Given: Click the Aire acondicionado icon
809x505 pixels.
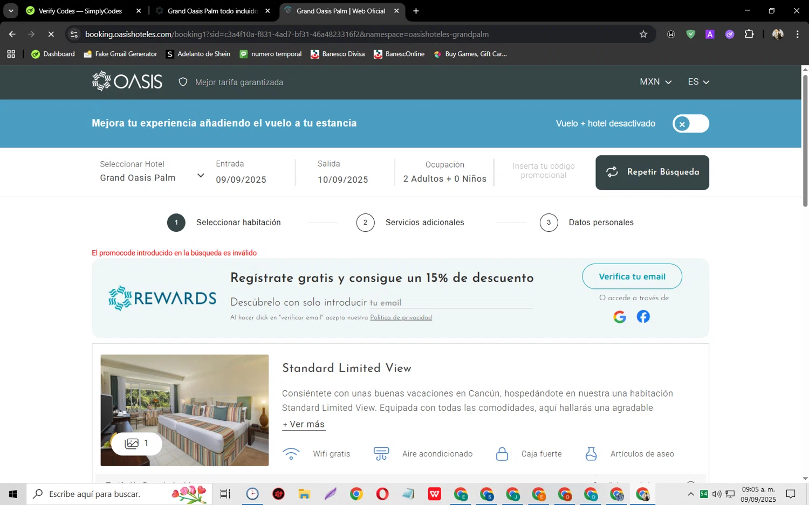Looking at the screenshot, I should 381,454.
